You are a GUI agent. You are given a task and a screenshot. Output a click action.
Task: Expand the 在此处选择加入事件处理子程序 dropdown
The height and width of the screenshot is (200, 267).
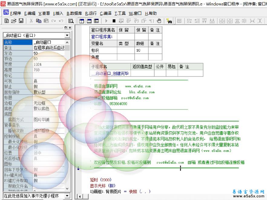tap(67, 196)
